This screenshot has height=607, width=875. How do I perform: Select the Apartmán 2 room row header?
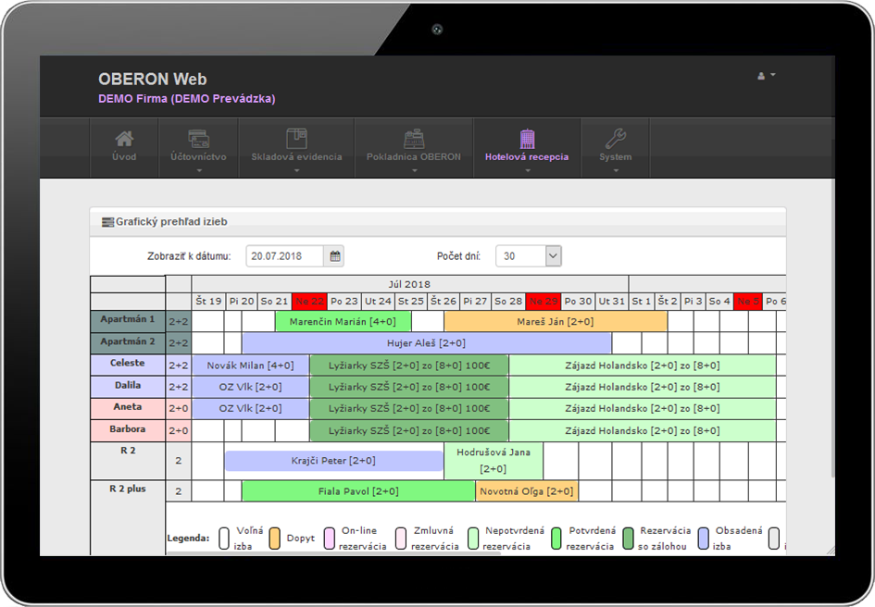click(128, 343)
